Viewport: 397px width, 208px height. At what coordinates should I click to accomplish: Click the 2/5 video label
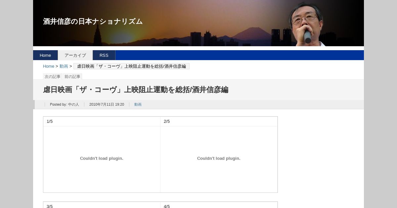[x=167, y=121]
